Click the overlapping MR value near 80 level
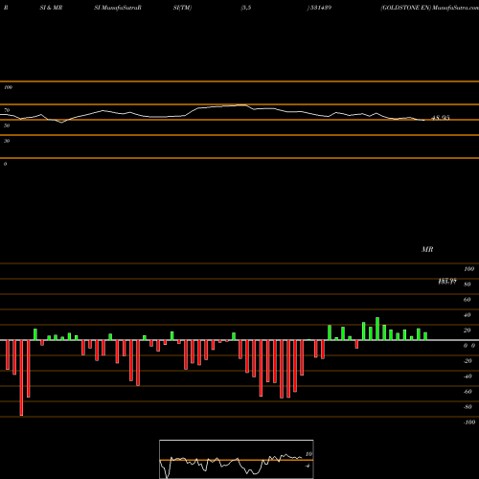Image resolution: width=479 pixels, height=479 pixels. [x=447, y=282]
